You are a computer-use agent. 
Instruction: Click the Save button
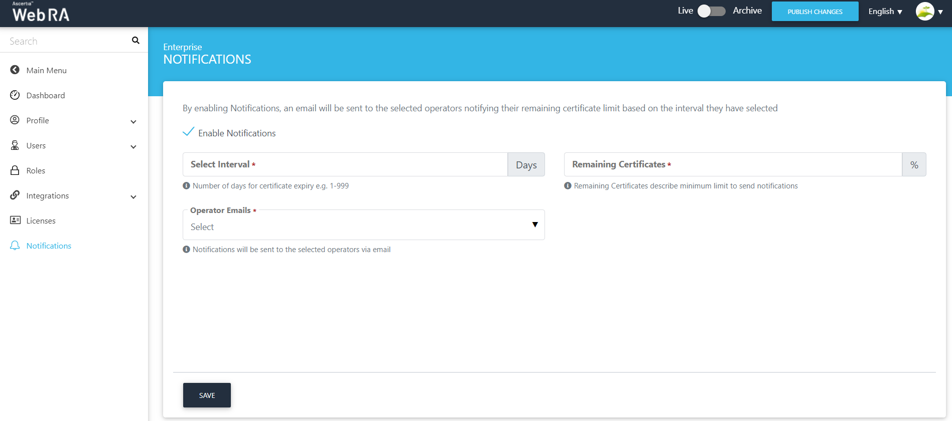click(207, 395)
